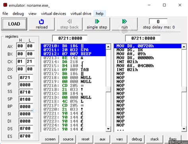Click the BP register field
The image size is (188, 144).
[26, 106]
